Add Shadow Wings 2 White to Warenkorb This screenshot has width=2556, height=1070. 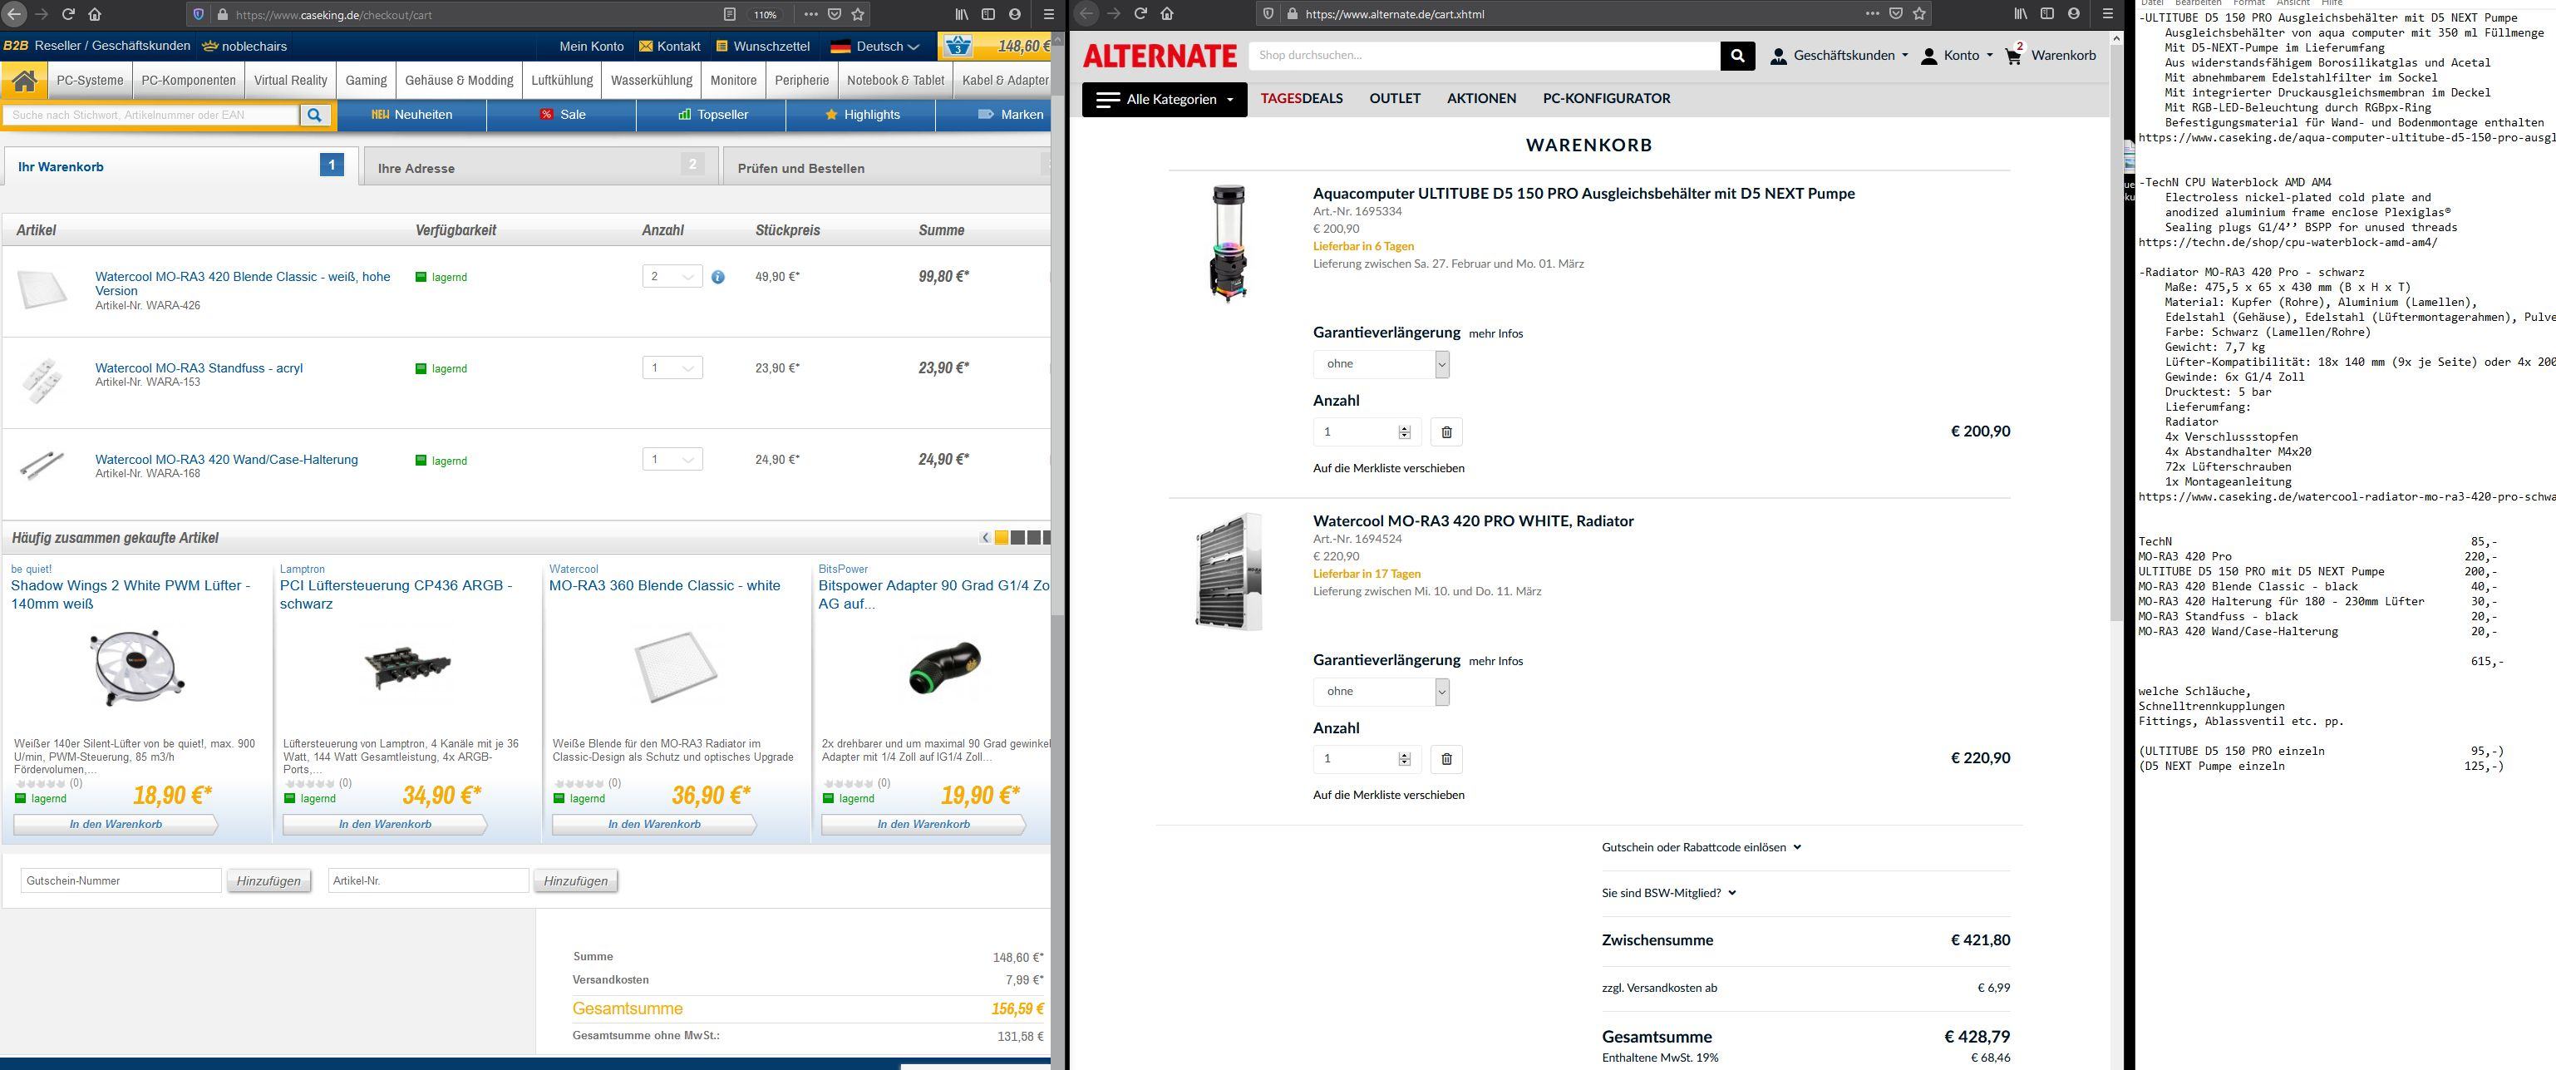[x=115, y=824]
